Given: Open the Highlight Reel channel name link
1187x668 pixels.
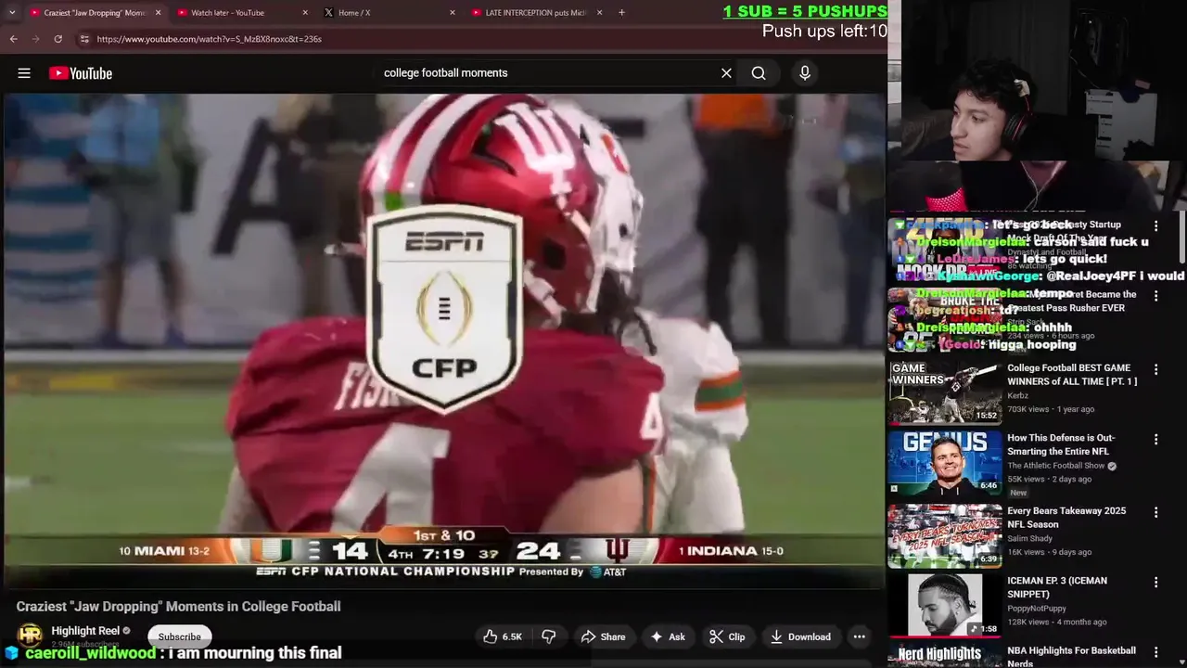Looking at the screenshot, I should pyautogui.click(x=85, y=631).
